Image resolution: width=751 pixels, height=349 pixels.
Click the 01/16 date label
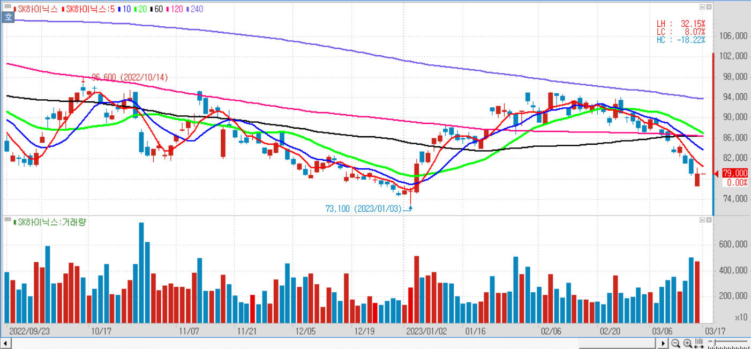tap(475, 331)
